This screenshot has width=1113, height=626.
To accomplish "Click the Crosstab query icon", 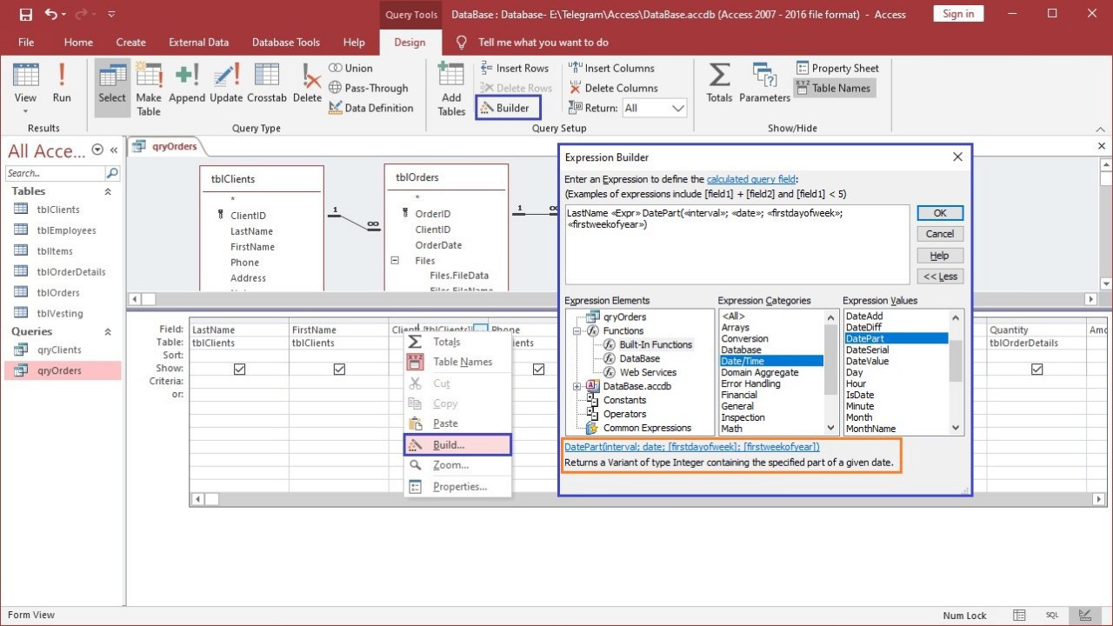I will (266, 84).
